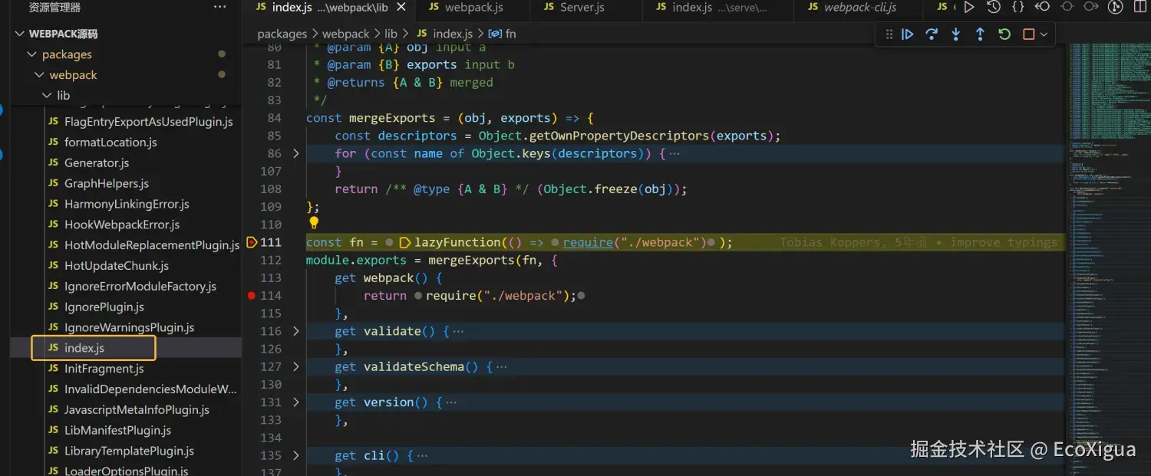
Task: Click folded ellipsis after validateSchema() {
Action: (501, 367)
